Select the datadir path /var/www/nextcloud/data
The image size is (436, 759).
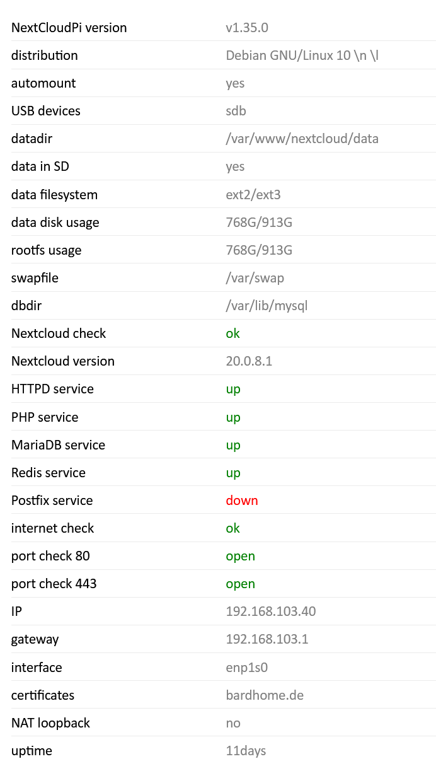coord(302,139)
